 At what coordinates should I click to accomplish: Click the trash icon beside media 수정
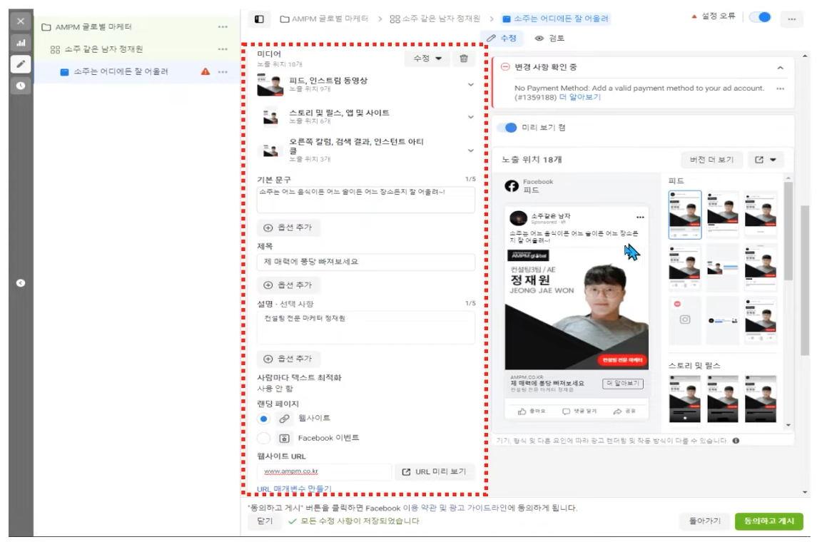pos(463,58)
